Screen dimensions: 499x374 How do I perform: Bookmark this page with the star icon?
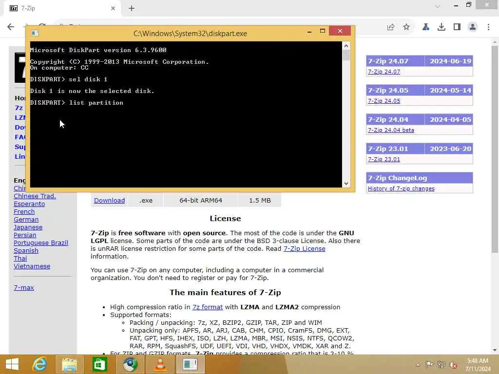406,27
